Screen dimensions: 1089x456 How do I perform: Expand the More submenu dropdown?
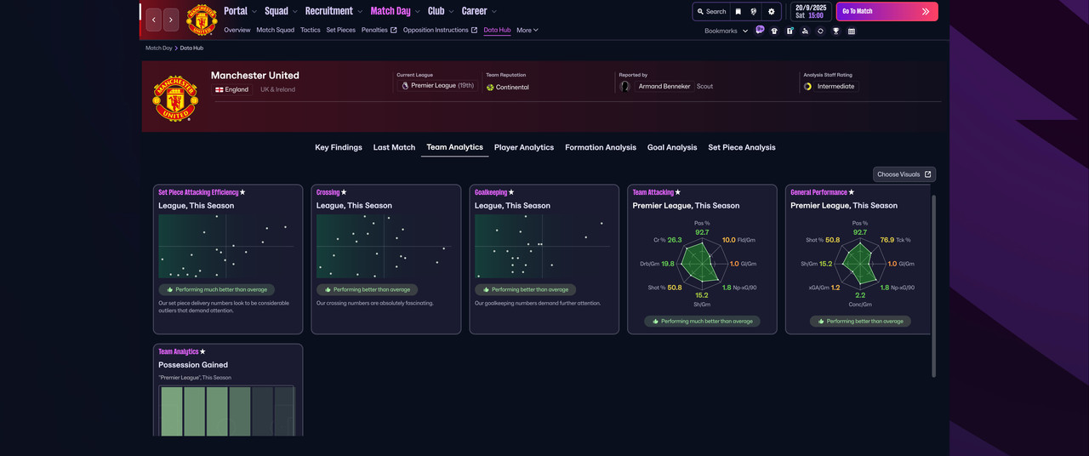[527, 30]
